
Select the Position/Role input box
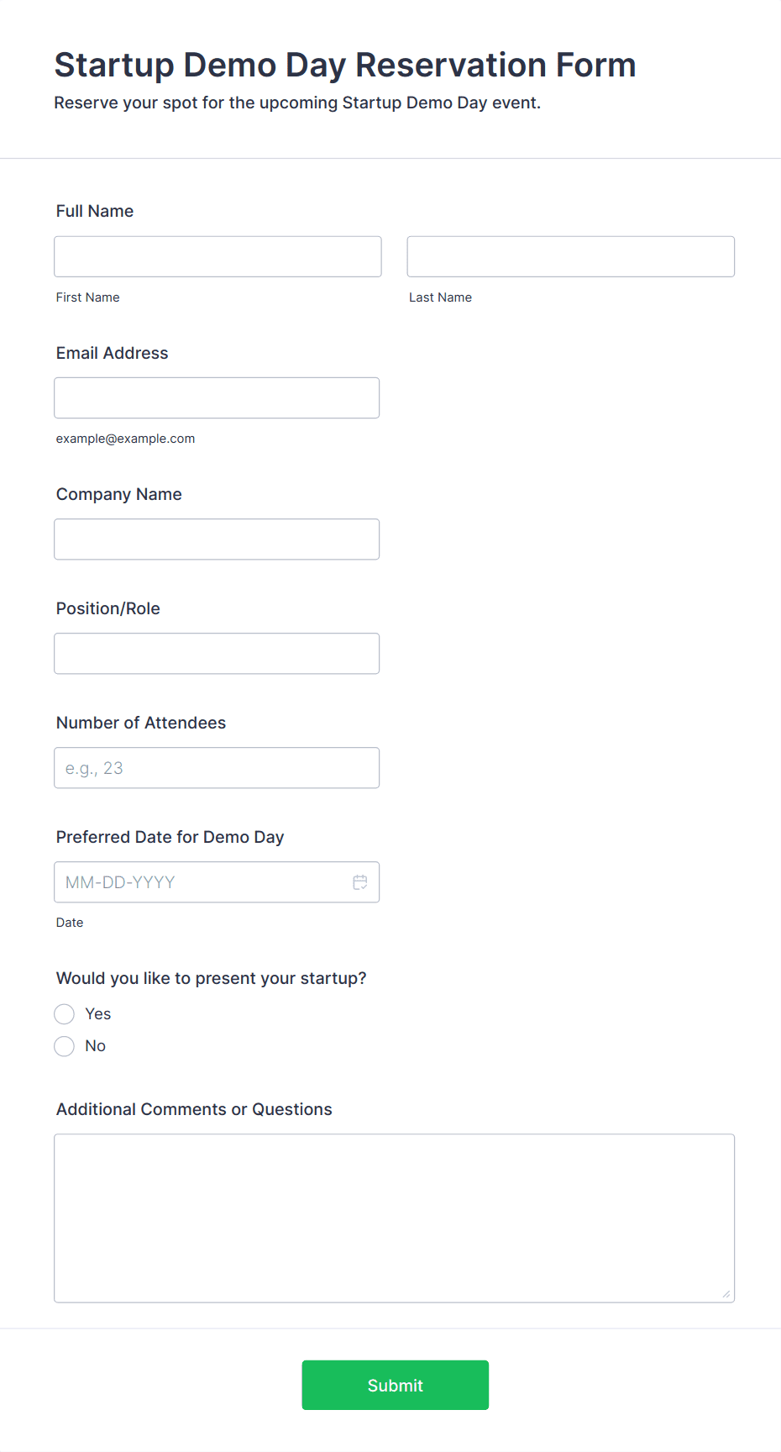[x=217, y=653]
